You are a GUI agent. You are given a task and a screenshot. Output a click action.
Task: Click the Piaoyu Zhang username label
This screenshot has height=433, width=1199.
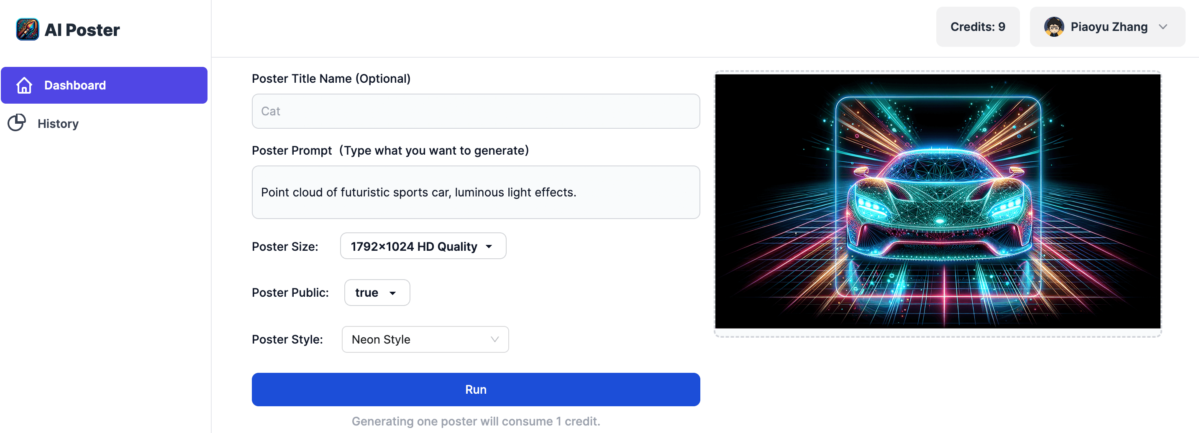pyautogui.click(x=1109, y=27)
